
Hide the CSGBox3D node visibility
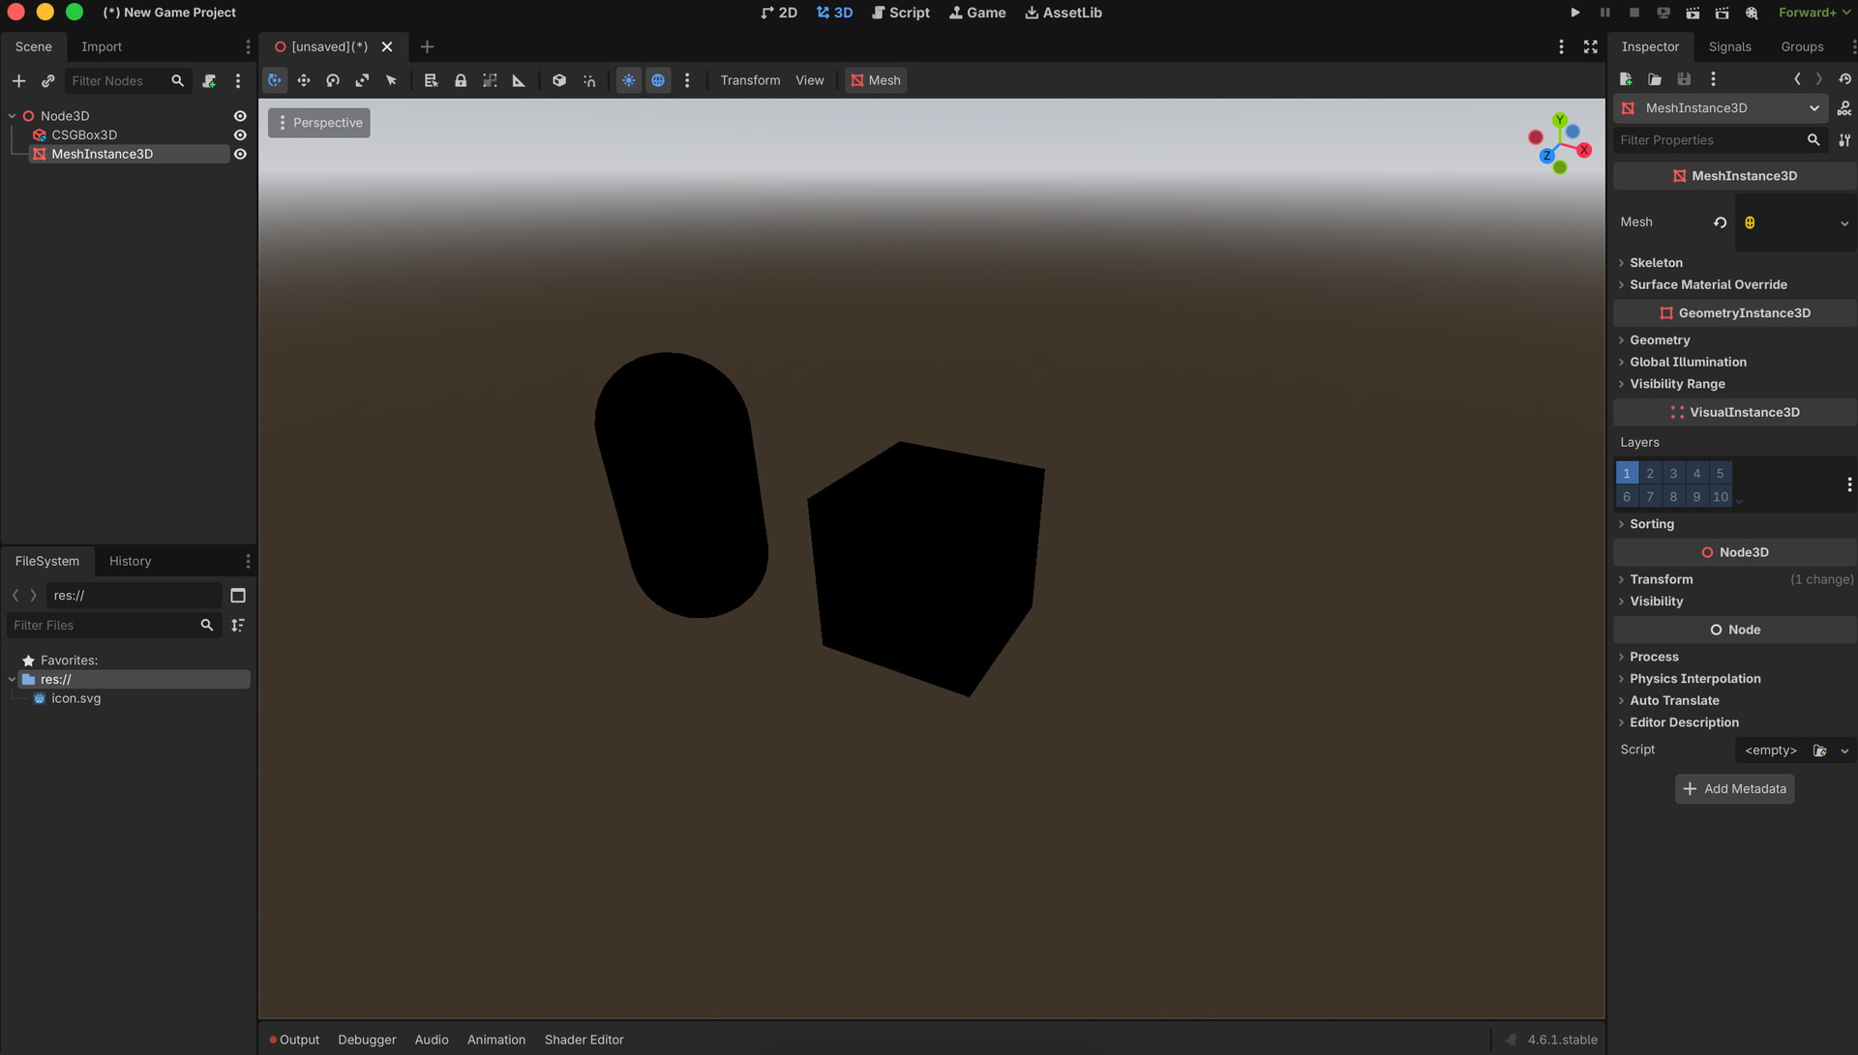pos(240,135)
